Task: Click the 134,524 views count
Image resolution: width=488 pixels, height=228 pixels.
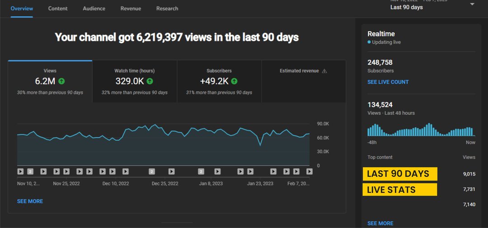Action: coord(380,105)
